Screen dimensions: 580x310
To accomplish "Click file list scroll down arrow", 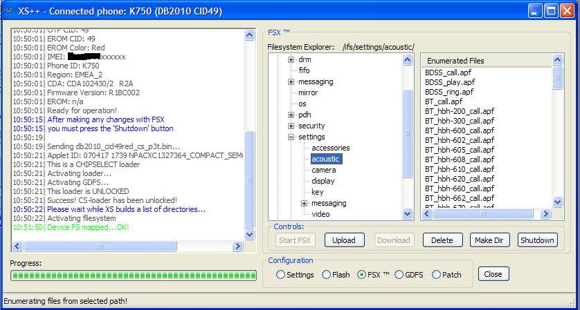I will (557, 202).
